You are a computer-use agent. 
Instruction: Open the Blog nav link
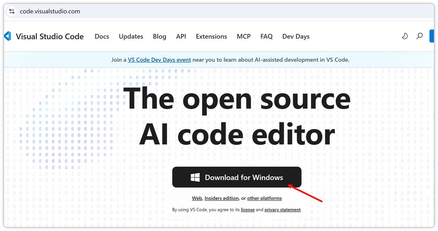[x=159, y=37]
